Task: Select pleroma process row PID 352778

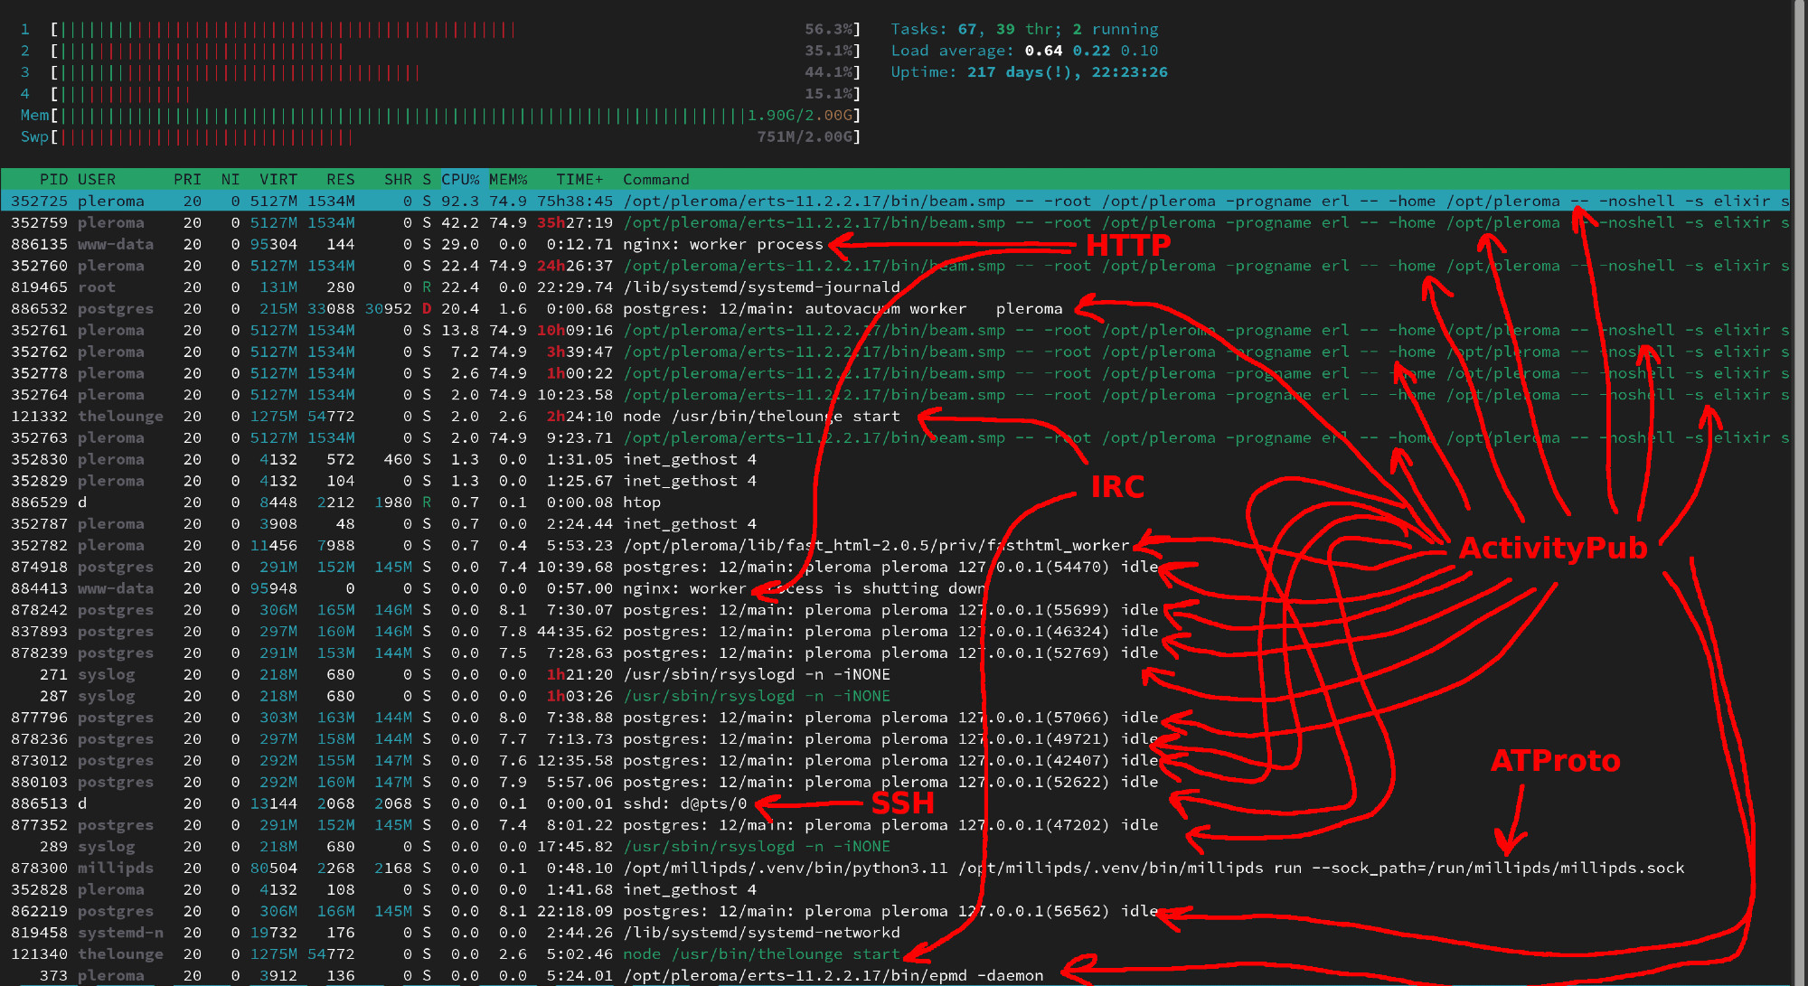Action: (x=895, y=373)
